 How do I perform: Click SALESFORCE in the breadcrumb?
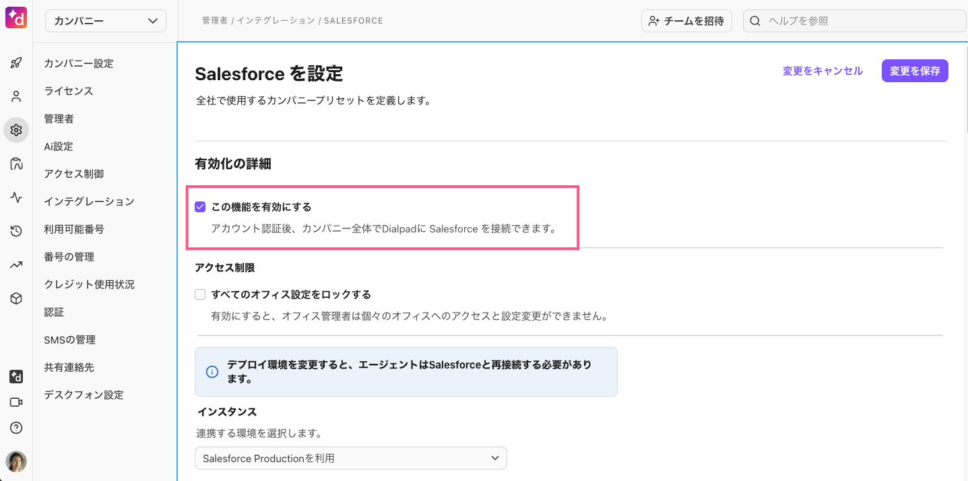pos(354,21)
